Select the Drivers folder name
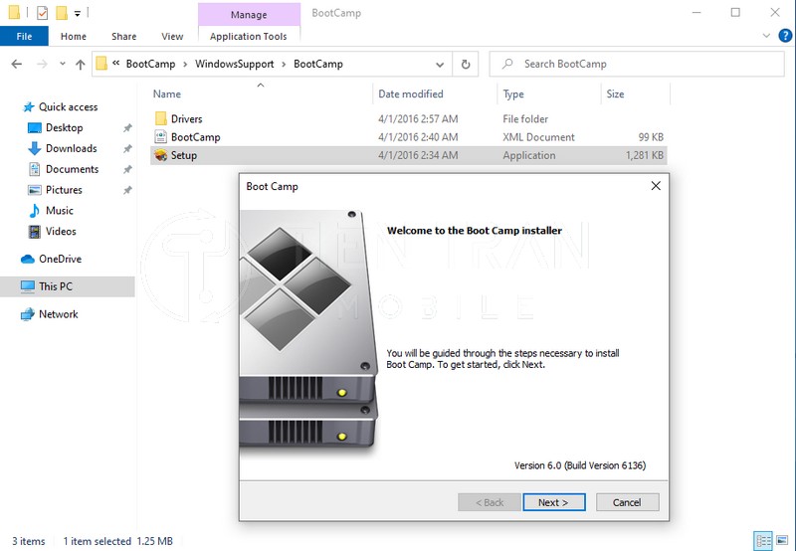This screenshot has height=551, width=796. pyautogui.click(x=186, y=118)
